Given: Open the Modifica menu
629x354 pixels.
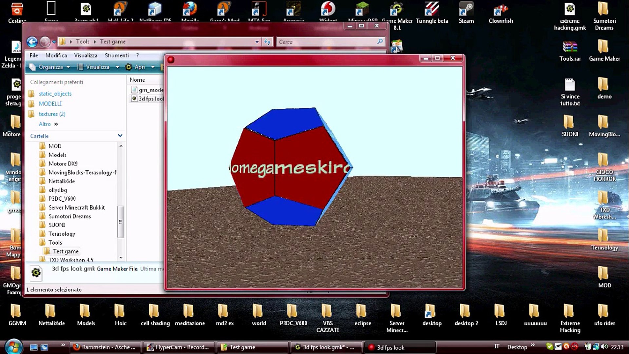Looking at the screenshot, I should [x=56, y=55].
